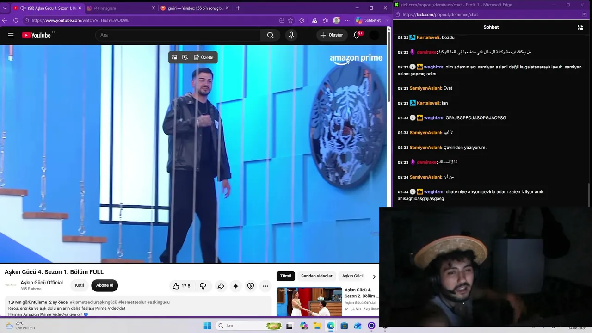Open the Windows Start menu

pyautogui.click(x=207, y=326)
